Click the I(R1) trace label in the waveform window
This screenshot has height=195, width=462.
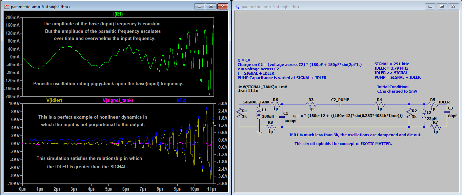click(118, 14)
